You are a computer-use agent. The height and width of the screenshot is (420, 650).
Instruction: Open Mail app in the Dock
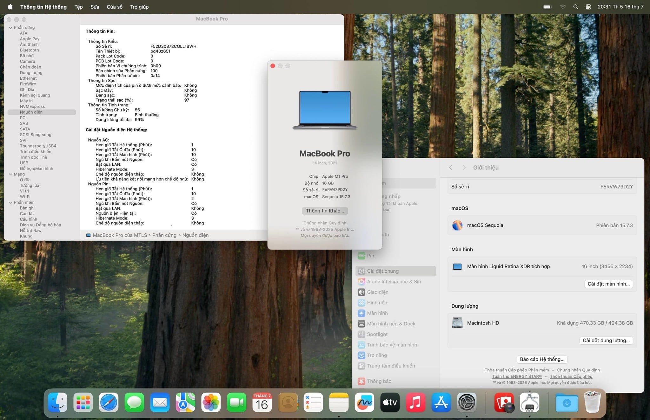coord(160,402)
